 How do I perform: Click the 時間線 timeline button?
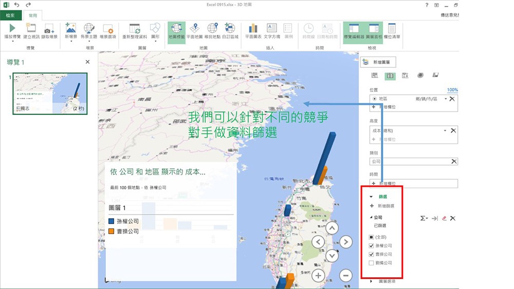coord(308,32)
